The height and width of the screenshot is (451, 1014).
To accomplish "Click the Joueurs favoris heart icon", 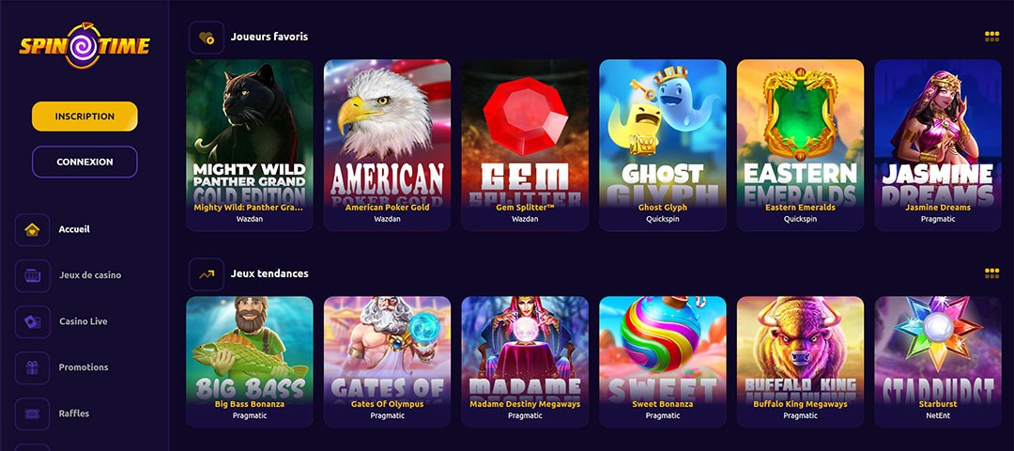I will tap(207, 38).
